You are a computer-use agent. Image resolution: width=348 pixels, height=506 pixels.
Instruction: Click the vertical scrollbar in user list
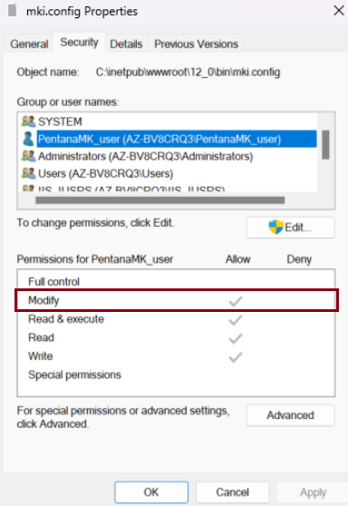[325, 144]
